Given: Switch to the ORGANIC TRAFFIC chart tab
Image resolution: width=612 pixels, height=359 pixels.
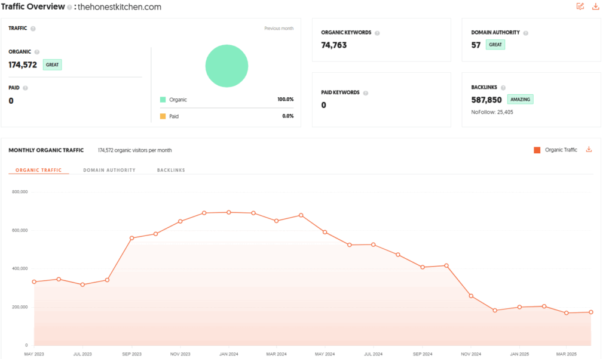Looking at the screenshot, I should pyautogui.click(x=39, y=170).
